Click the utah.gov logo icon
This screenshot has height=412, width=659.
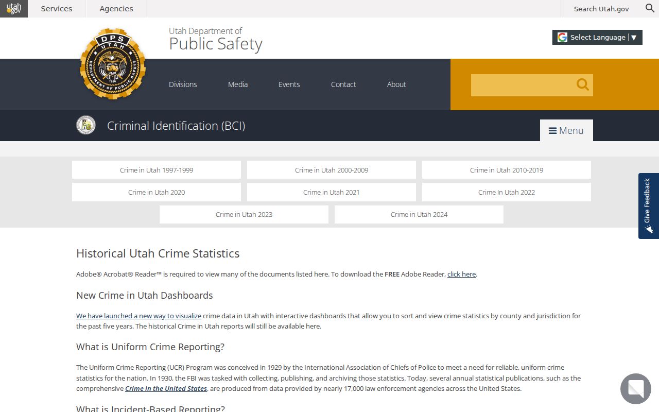(x=14, y=9)
